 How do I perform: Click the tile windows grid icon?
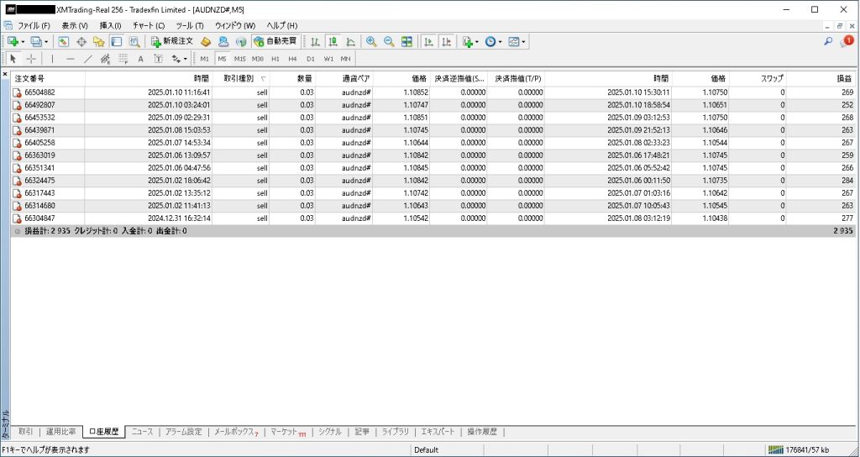(406, 41)
